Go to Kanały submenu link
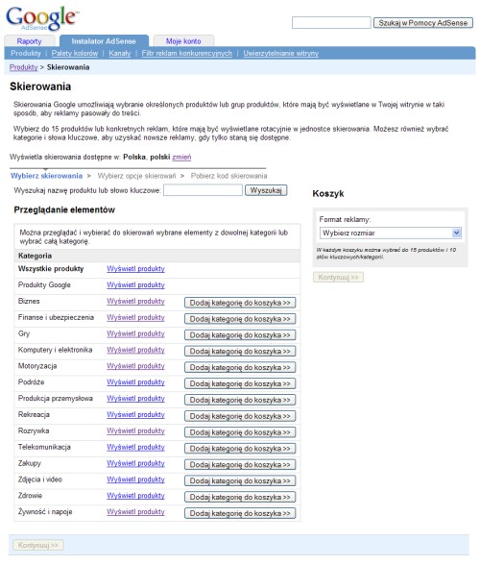 tap(120, 53)
